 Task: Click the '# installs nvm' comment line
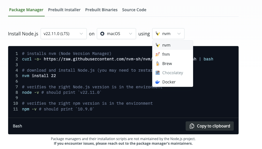(x=67, y=54)
